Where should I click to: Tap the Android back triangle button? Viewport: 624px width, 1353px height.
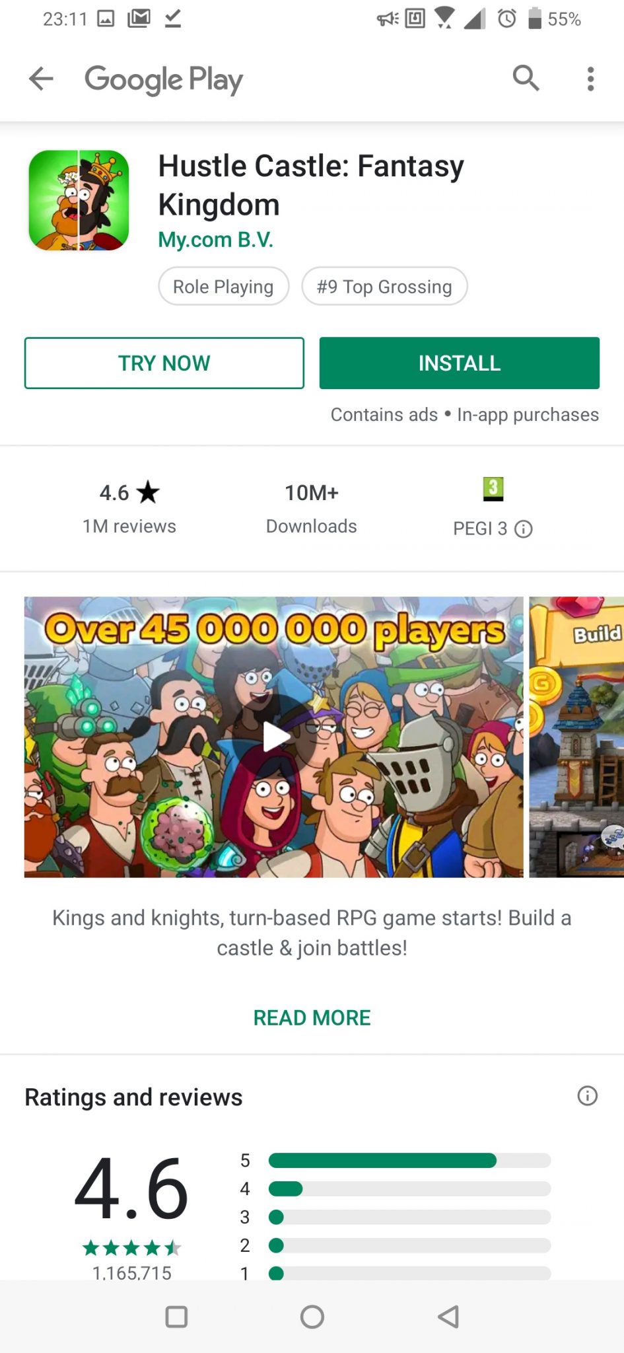(448, 1317)
